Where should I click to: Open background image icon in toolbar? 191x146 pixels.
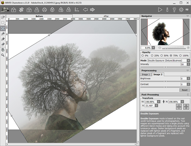point(14,10)
